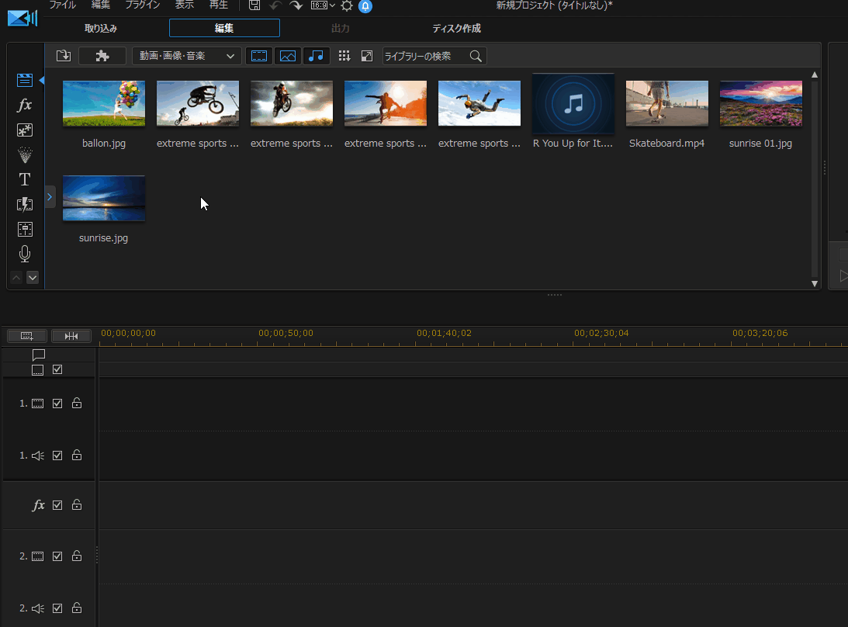The width and height of the screenshot is (848, 627).
Task: Switch to the ディスク作成 tab
Action: click(x=456, y=28)
